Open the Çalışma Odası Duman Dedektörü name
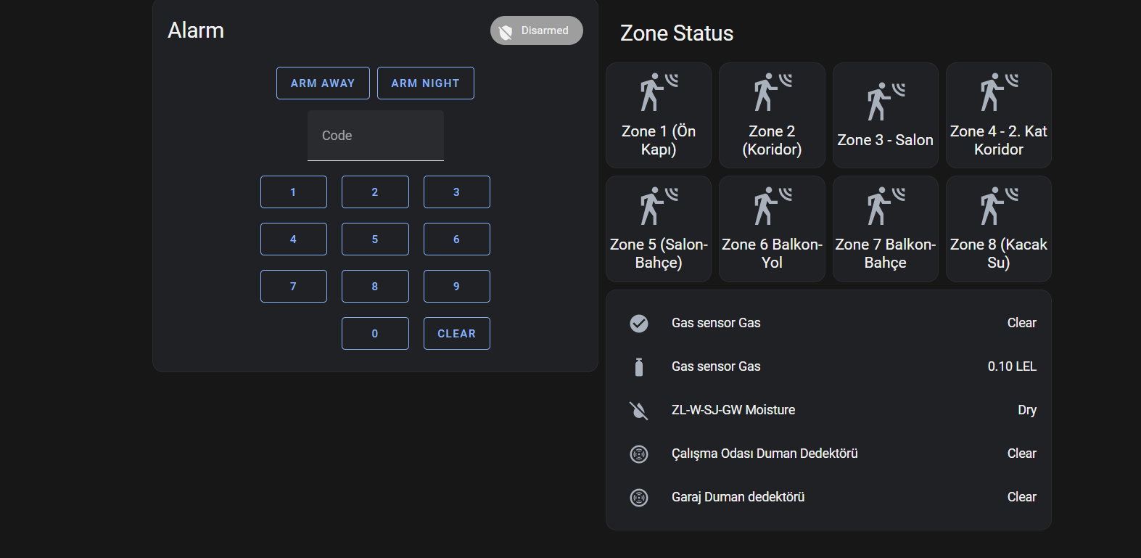Viewport: 1141px width, 558px height. click(x=765, y=454)
